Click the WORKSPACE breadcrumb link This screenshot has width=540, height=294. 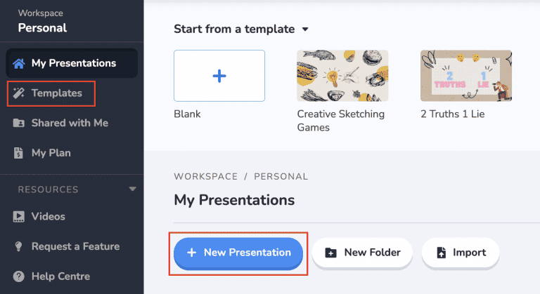[206, 176]
